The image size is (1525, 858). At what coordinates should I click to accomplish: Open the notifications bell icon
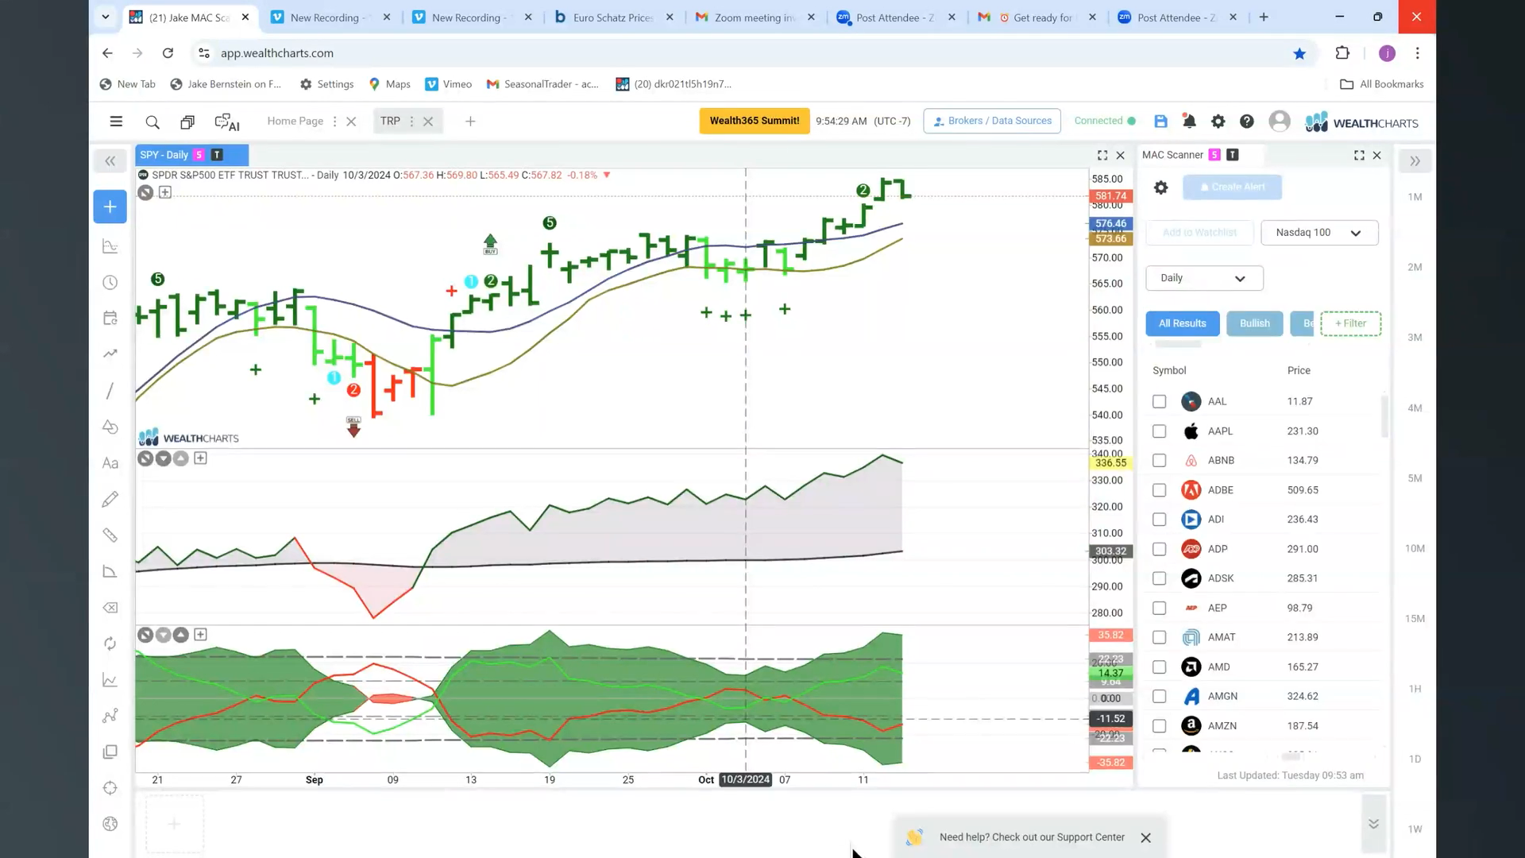pos(1189,122)
